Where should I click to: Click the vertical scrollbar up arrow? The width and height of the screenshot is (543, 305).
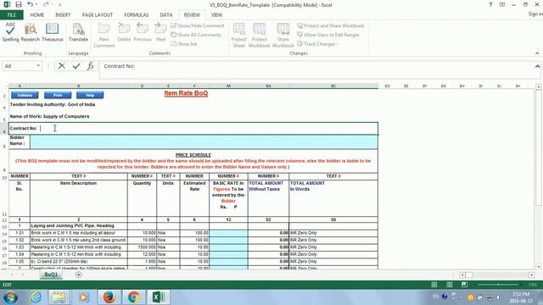click(539, 86)
